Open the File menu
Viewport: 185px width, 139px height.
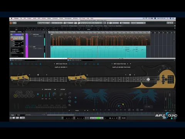click(21, 19)
